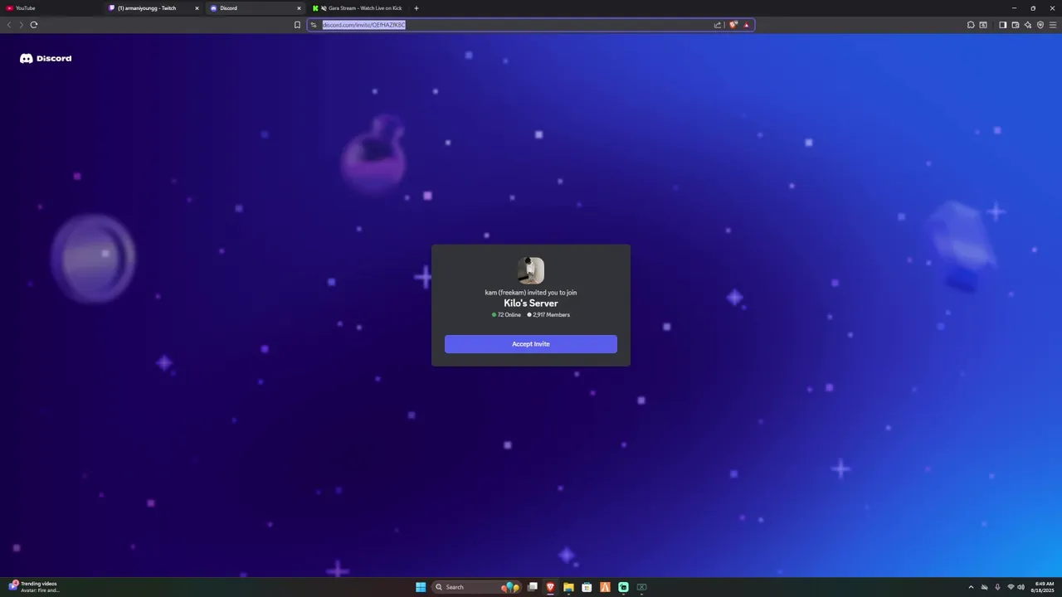
Task: Open the tab search icon in the toolbar
Action: [x=983, y=25]
